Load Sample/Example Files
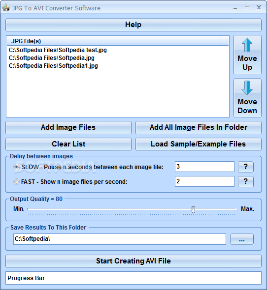This screenshot has width=267, height=290. coord(199,144)
